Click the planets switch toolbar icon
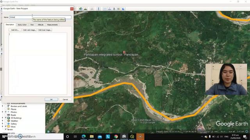Screen dimensions: 250x140 pos(92,9)
